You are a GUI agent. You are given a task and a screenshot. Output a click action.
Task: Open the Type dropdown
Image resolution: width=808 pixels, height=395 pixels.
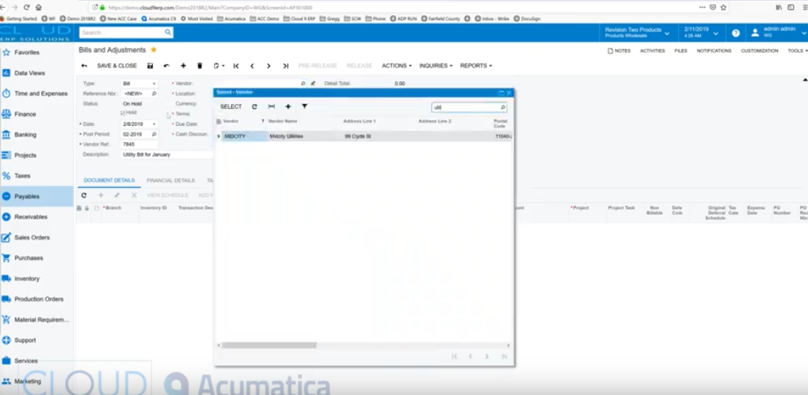(154, 84)
